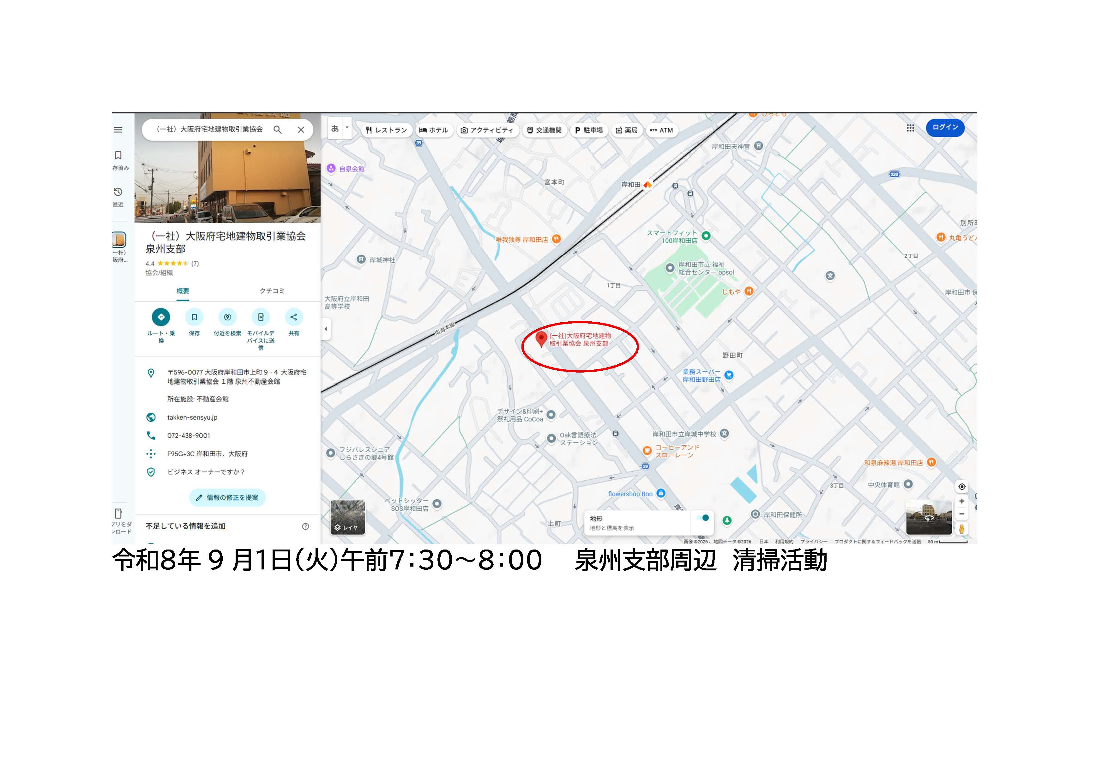The height and width of the screenshot is (784, 1108).
Task: Click 唯我独尊 岸和田店 restaurant marker
Action: point(556,239)
